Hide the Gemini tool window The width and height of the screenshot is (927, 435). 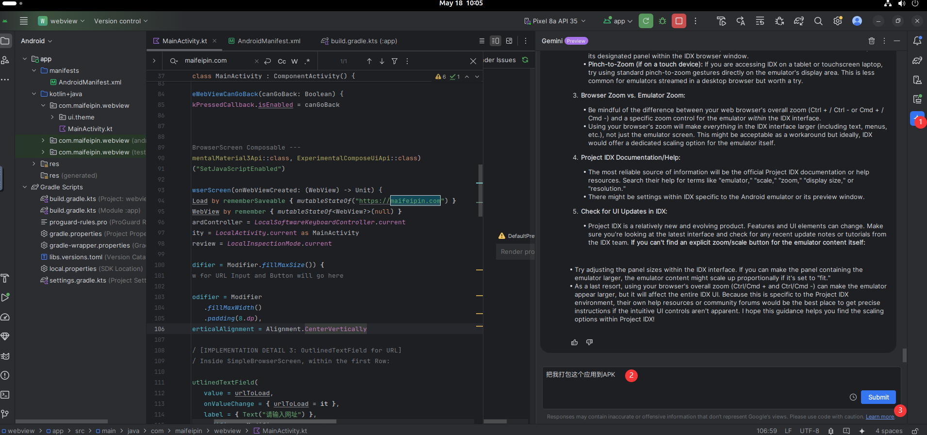(897, 41)
